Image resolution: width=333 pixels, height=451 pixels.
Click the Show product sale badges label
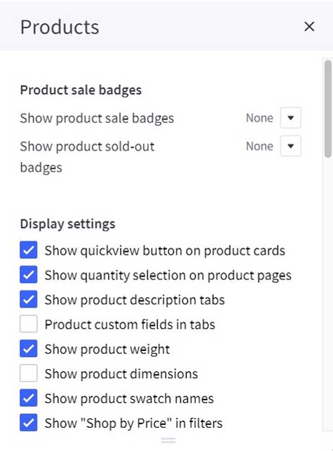97,118
